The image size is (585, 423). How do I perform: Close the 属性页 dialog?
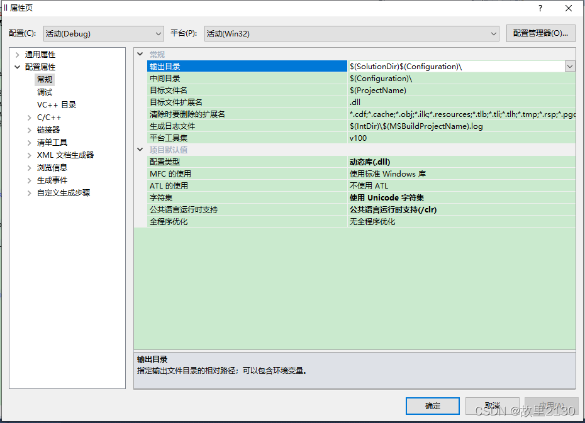[x=569, y=8]
